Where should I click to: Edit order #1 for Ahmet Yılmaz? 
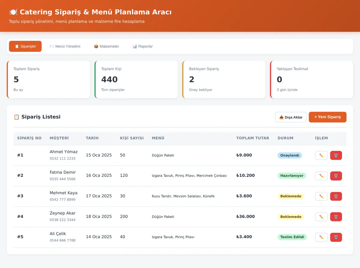coord(321,155)
